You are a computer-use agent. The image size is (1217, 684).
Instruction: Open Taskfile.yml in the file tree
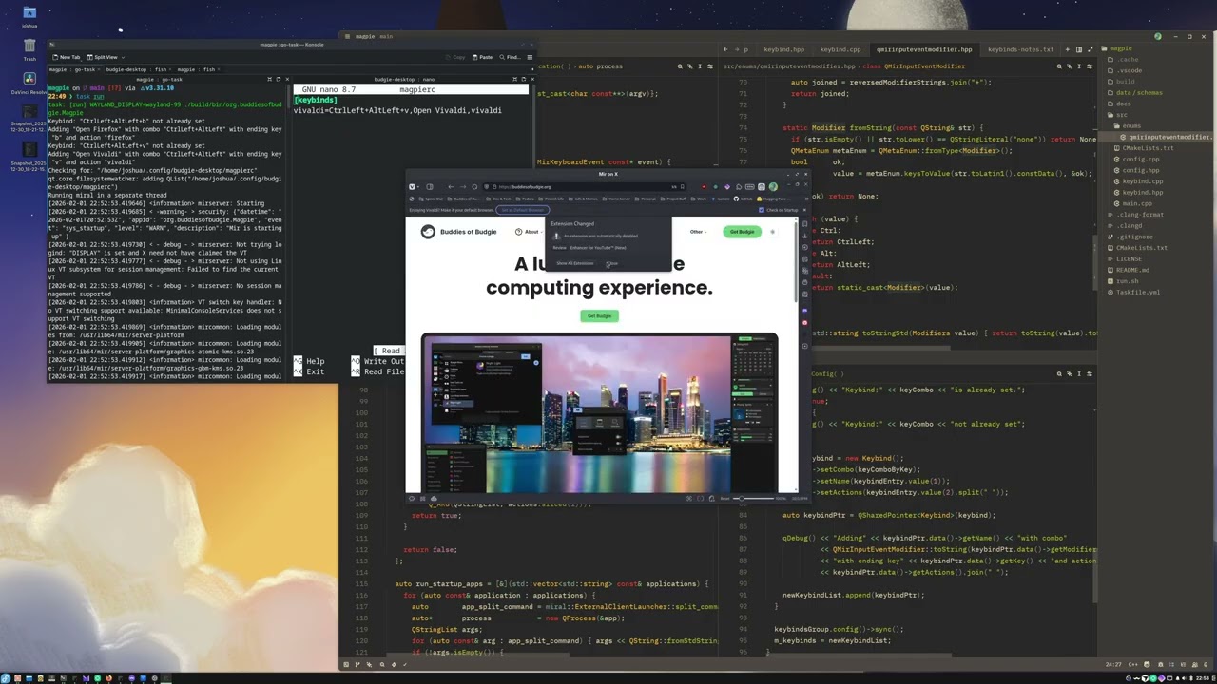coord(1139,292)
